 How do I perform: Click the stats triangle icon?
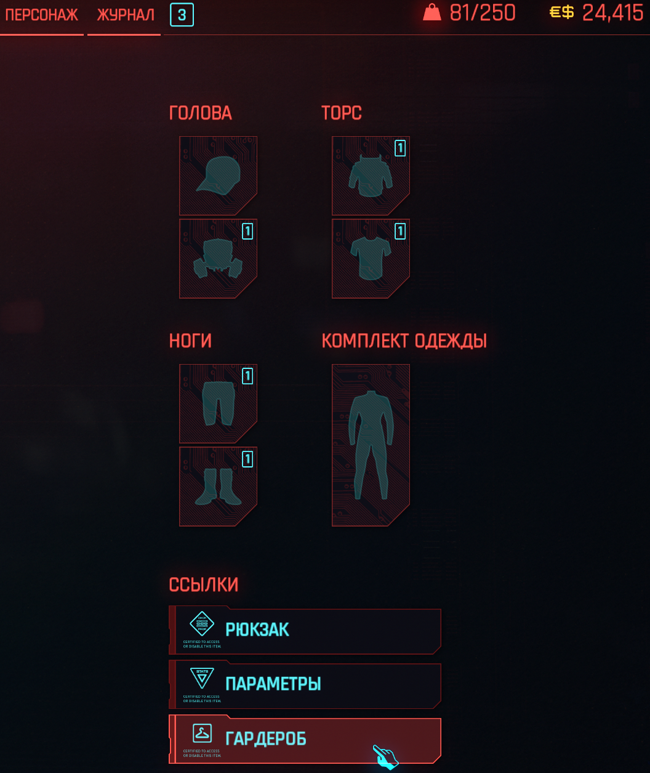click(x=202, y=679)
